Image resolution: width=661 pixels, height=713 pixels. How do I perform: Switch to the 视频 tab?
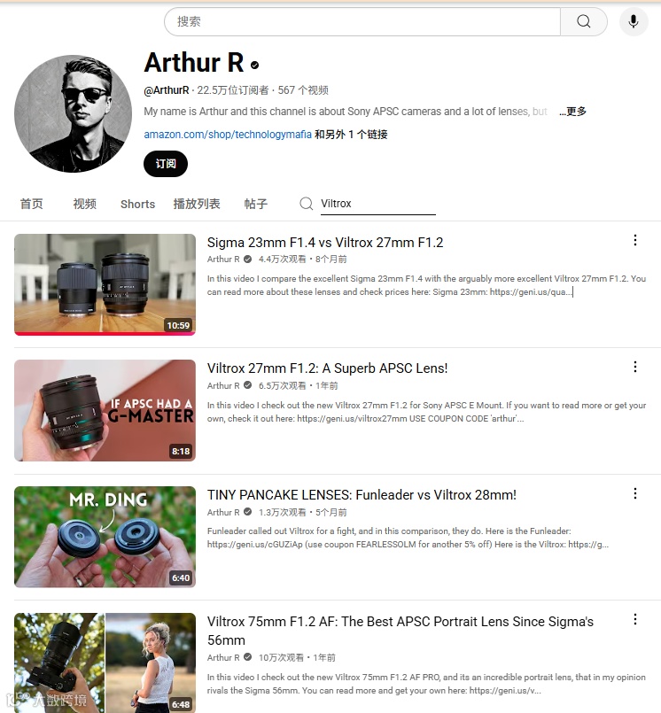click(x=84, y=204)
